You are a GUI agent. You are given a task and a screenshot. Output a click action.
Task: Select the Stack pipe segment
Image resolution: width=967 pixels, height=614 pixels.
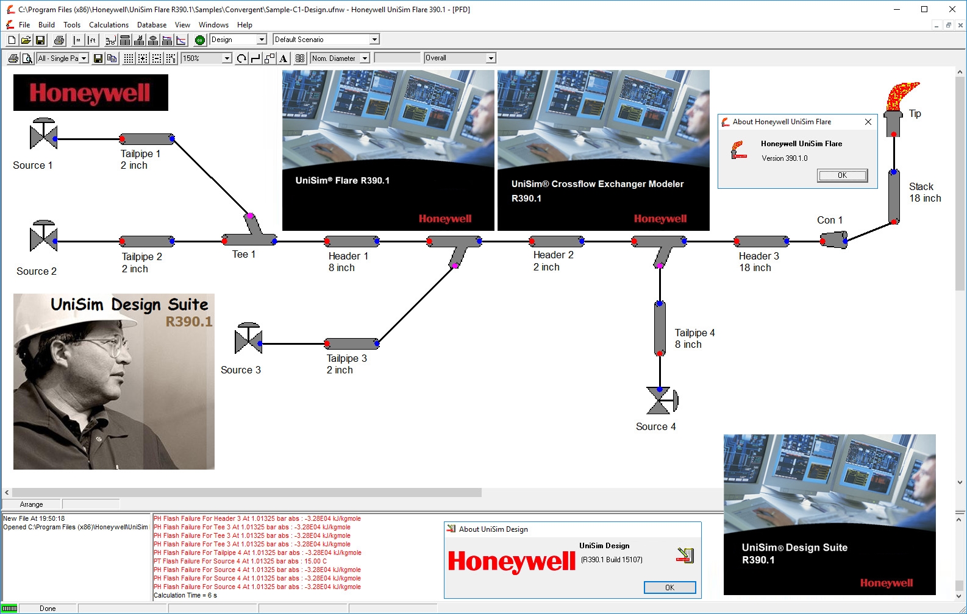click(x=894, y=197)
